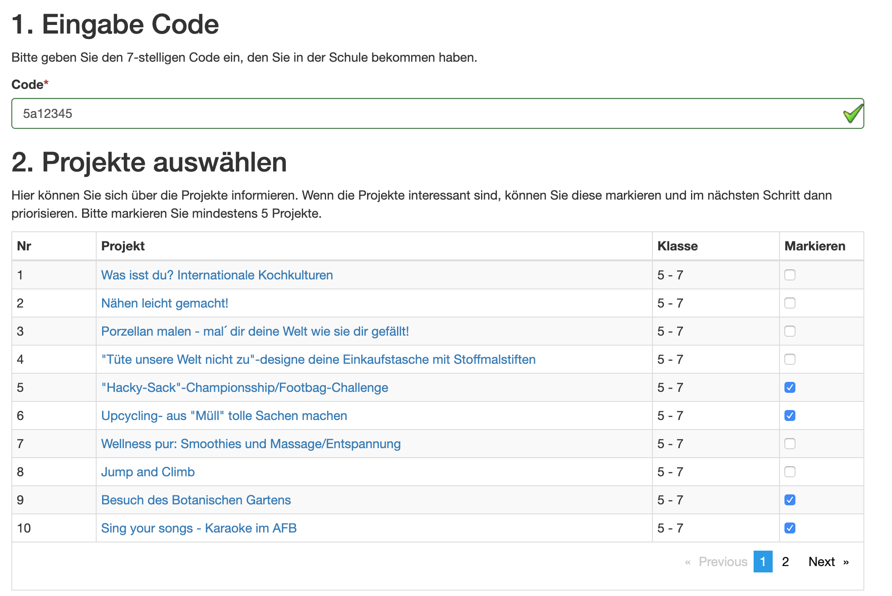Viewport: 892px width, 596px height.
Task: Click the '1. Eingabe Code' heading
Action: pyautogui.click(x=115, y=24)
